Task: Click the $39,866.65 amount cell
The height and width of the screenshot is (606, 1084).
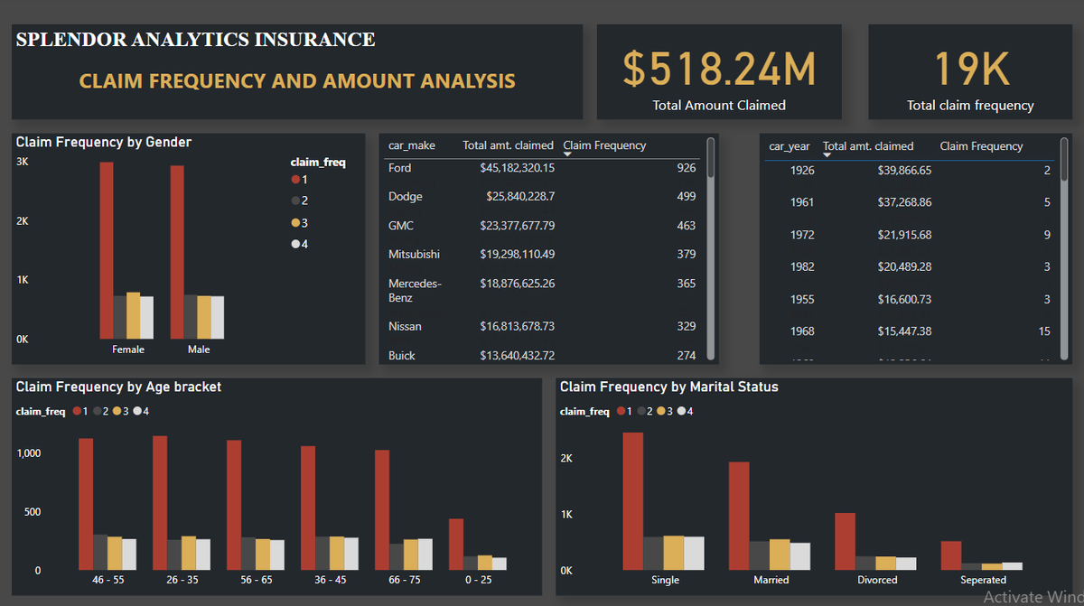Action: pos(904,171)
